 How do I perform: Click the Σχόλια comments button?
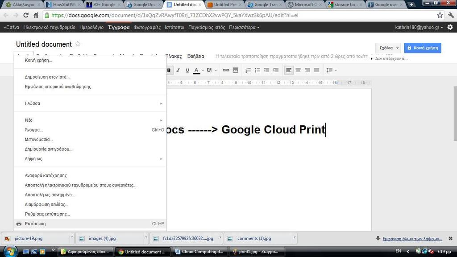coord(388,48)
